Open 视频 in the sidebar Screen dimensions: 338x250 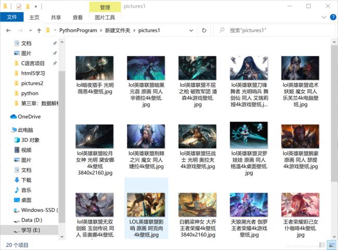click(x=26, y=150)
